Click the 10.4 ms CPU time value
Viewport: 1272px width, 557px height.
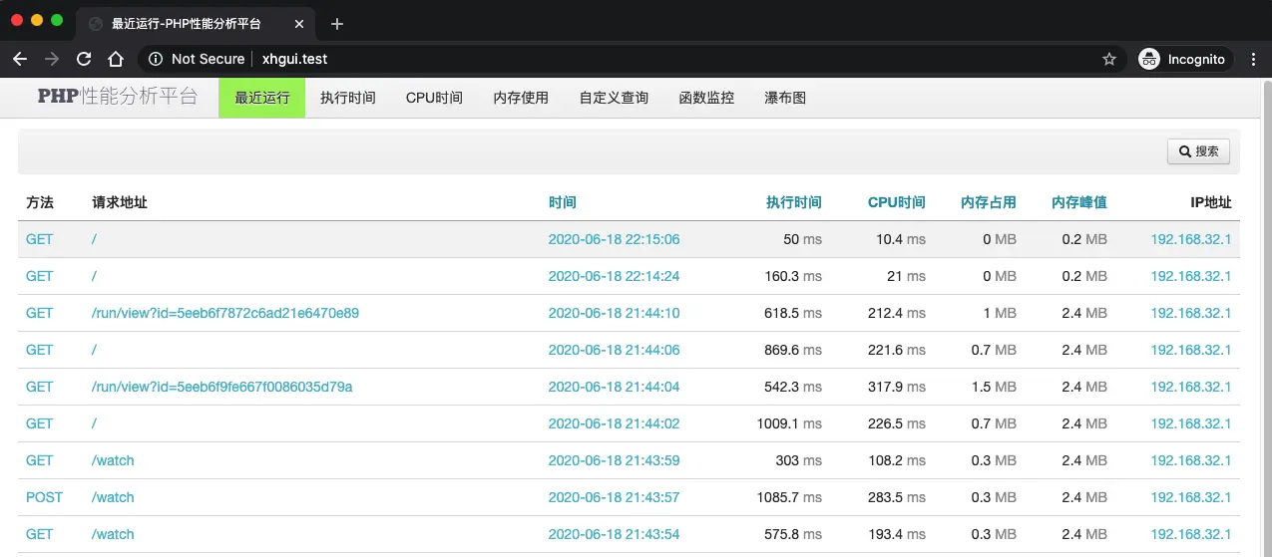coord(901,239)
